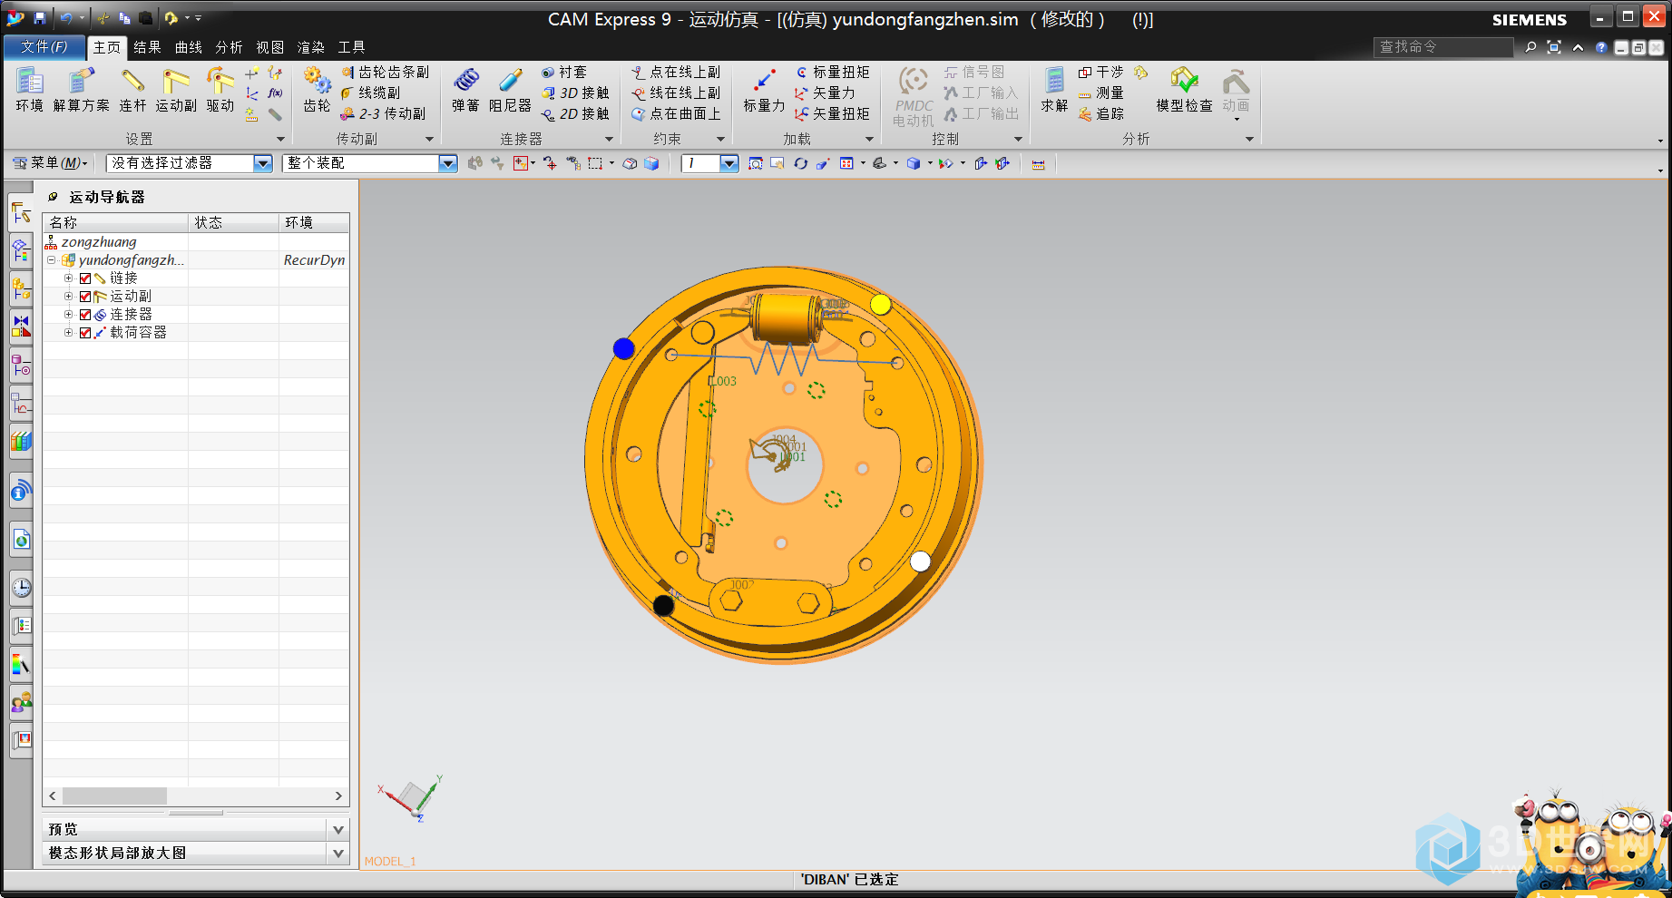Open 干涉 interference check
Image resolution: width=1672 pixels, height=898 pixels.
click(x=1100, y=72)
